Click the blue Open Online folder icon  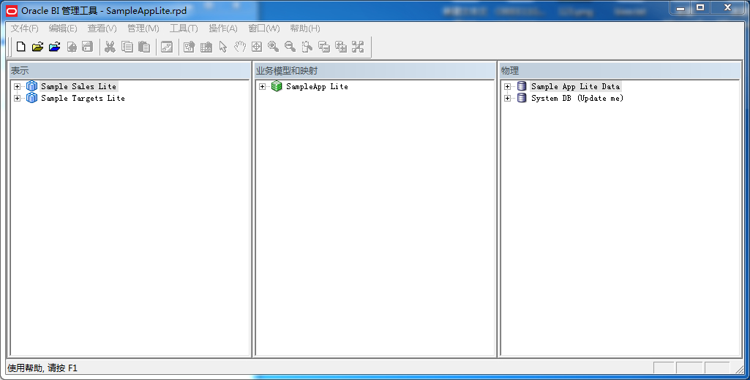pyautogui.click(x=55, y=46)
